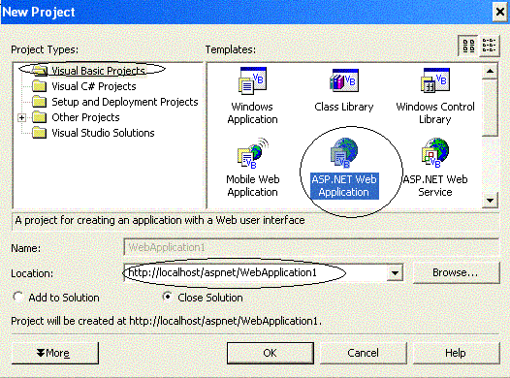Cancel the New Project dialog
Screen dimensions: 510x378
364,353
